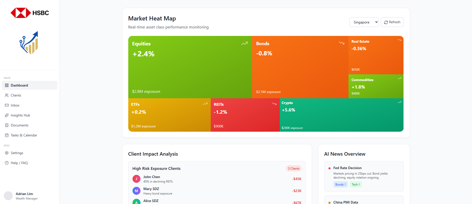
Task: Open the Dashboard menu item
Action: pos(29,85)
